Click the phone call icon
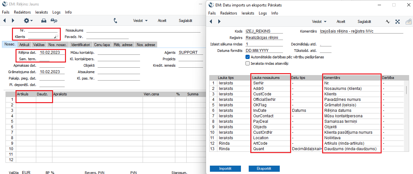Screen dimensions: 413x174 (x=115, y=21)
